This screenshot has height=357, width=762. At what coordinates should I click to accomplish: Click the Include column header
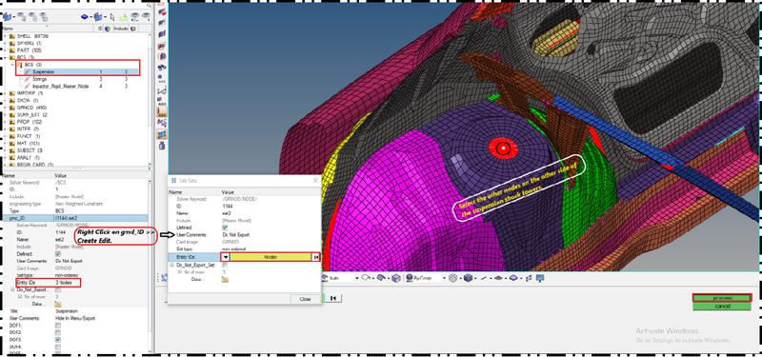click(x=121, y=29)
